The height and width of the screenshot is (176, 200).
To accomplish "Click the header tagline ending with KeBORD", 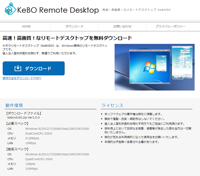I will (136, 10).
